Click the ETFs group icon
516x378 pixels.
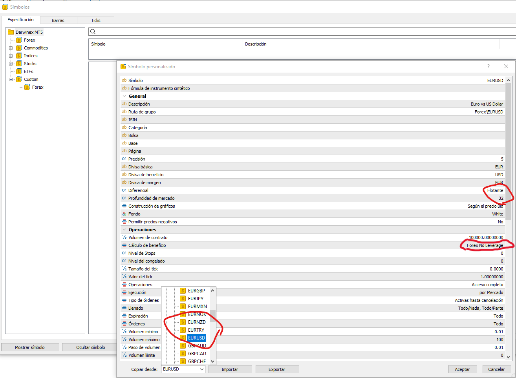point(19,71)
